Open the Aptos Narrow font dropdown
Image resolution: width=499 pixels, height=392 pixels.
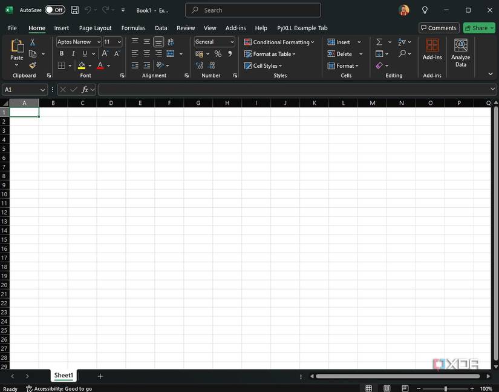pos(97,42)
